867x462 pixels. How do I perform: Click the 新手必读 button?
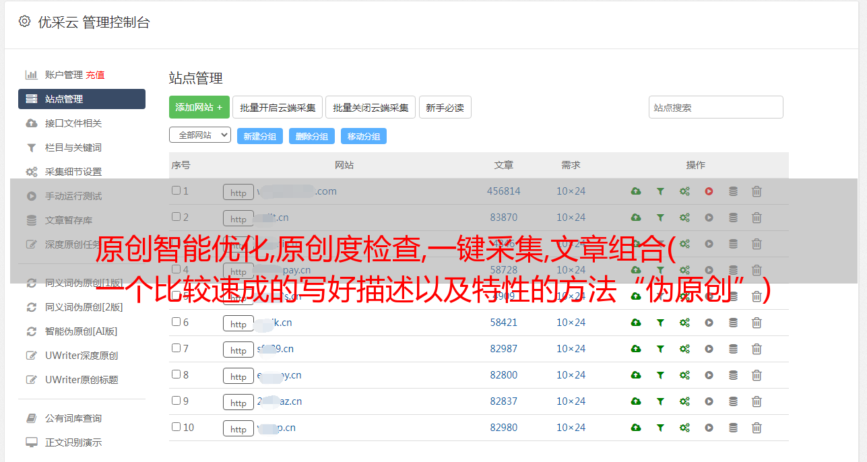click(x=445, y=107)
